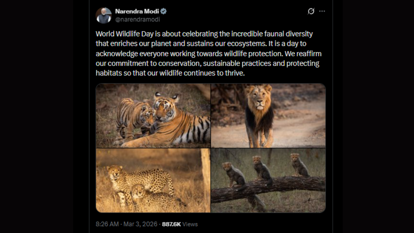Click the Views label

pyautogui.click(x=190, y=224)
